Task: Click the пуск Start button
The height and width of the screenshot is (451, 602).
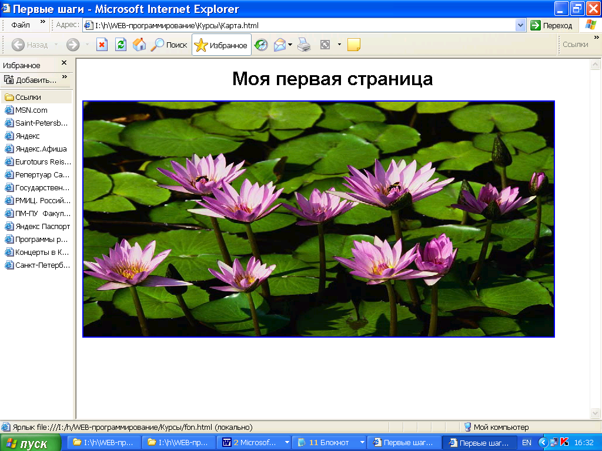Action: [31, 443]
